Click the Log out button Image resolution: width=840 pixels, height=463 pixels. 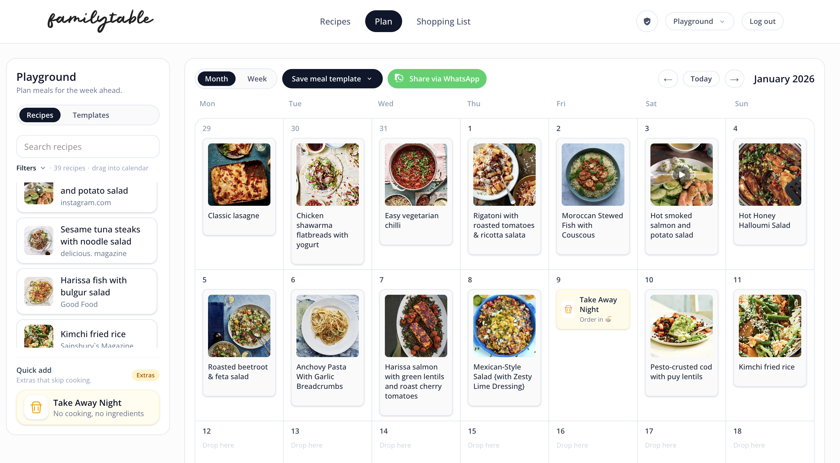pyautogui.click(x=762, y=21)
